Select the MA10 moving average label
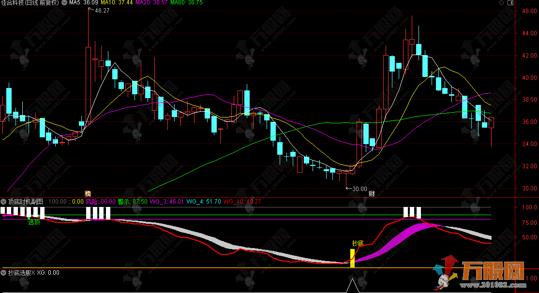This screenshot has height=293, width=539. pyautogui.click(x=117, y=3)
